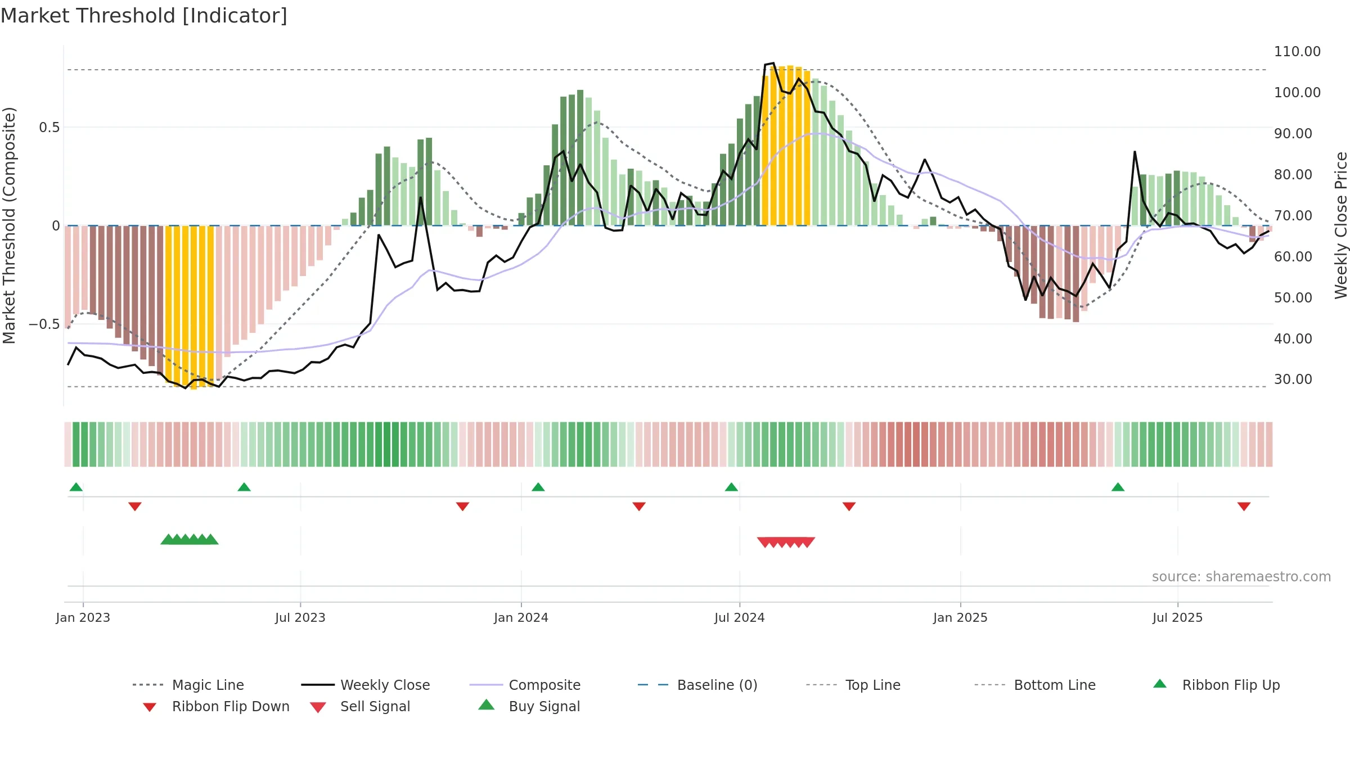Click the red triangle icon in Sell Signal legend
The image size is (1350, 759).
tap(318, 707)
